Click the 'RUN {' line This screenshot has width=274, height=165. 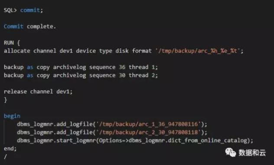[12, 43]
